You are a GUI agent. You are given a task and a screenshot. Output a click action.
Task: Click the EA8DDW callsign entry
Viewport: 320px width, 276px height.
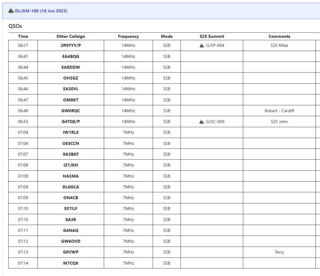(x=71, y=67)
